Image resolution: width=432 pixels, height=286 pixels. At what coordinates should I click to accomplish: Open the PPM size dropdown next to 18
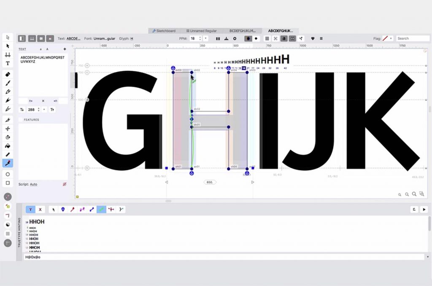(x=206, y=38)
